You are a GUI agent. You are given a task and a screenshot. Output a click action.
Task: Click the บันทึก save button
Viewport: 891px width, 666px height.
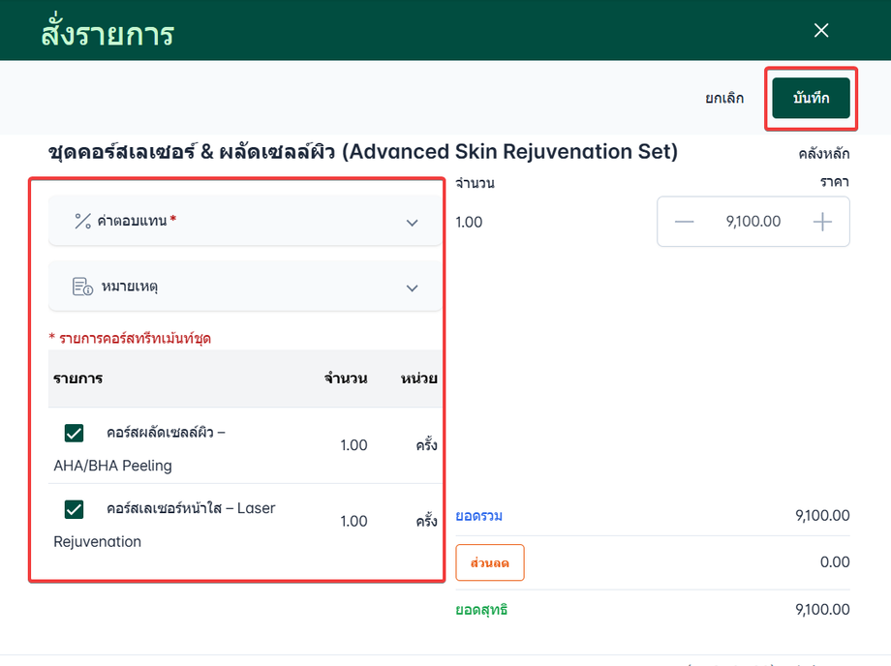pyautogui.click(x=811, y=98)
